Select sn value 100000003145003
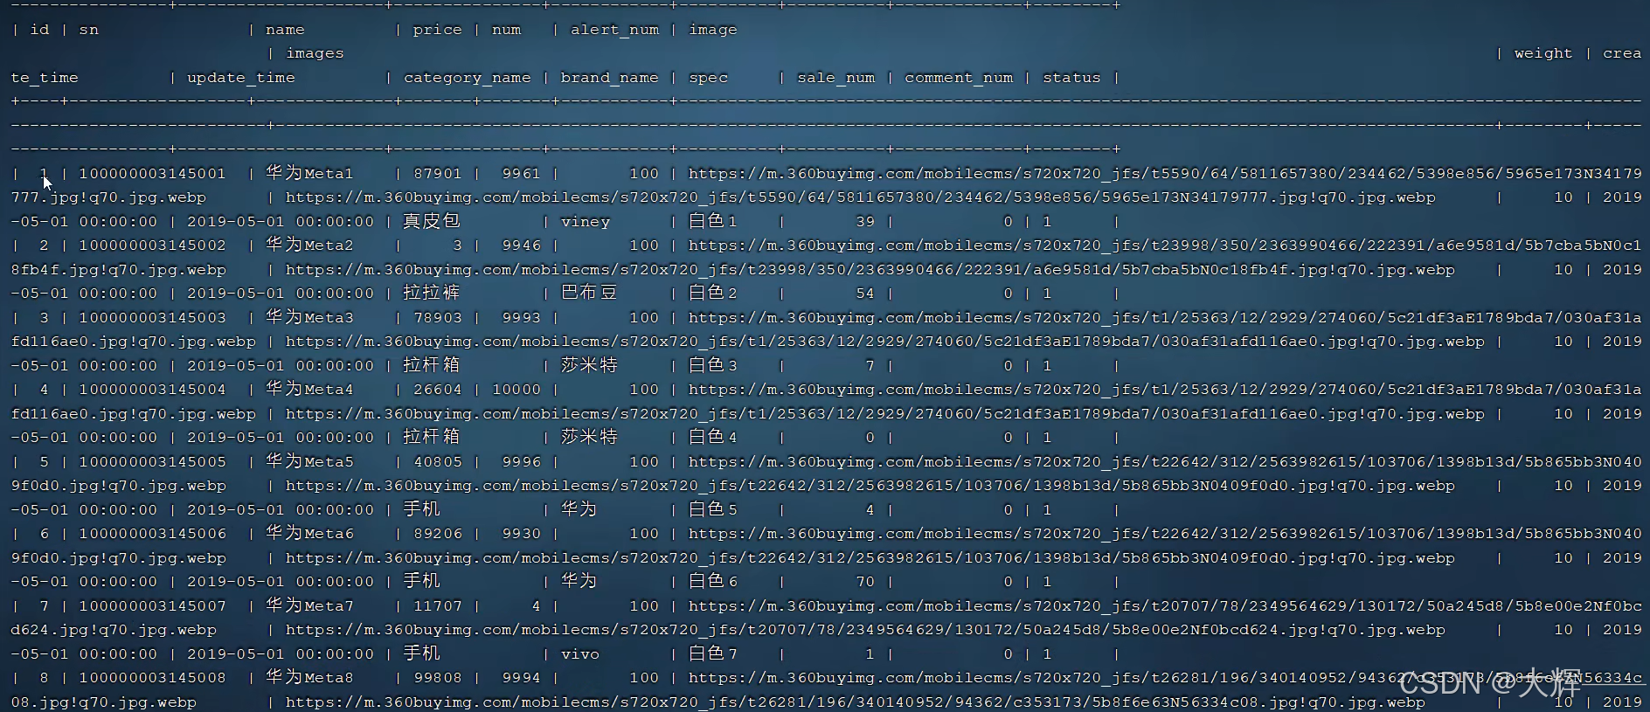1650x712 pixels. [152, 318]
